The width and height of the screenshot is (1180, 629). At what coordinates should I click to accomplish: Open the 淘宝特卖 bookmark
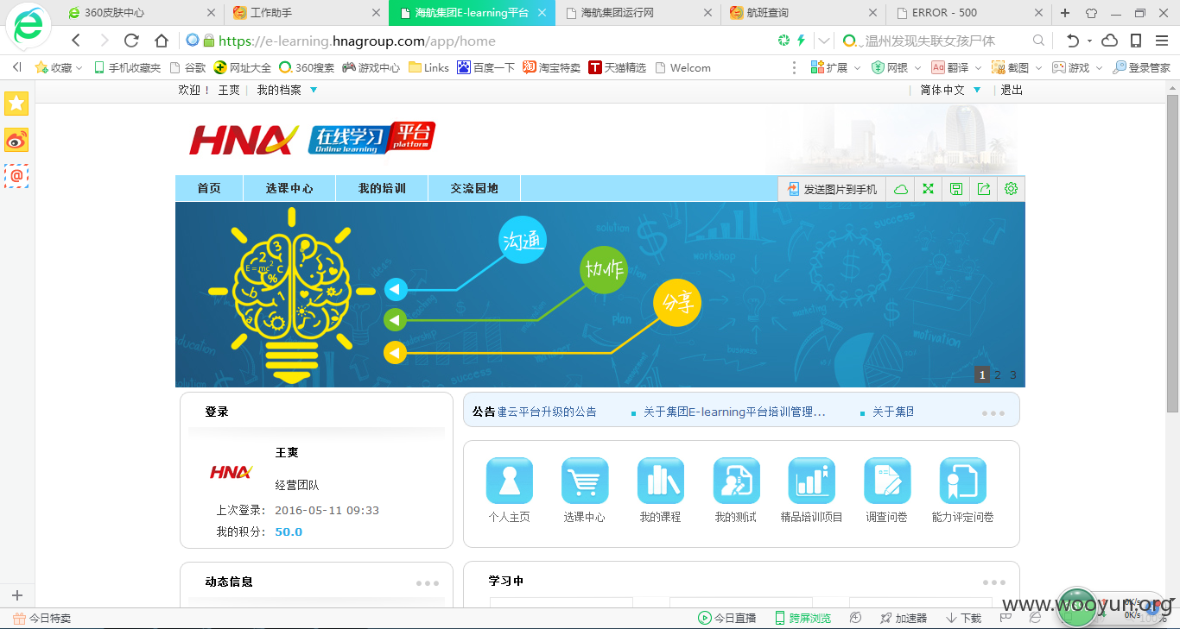(x=551, y=67)
